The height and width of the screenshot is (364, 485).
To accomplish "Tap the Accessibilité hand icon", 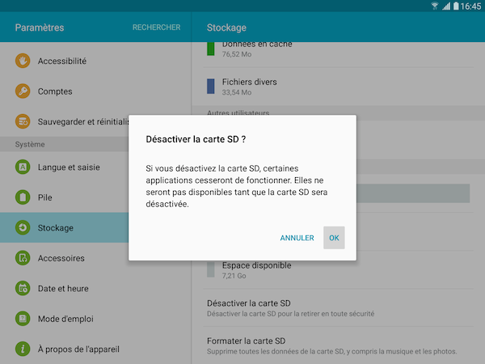I will point(23,61).
